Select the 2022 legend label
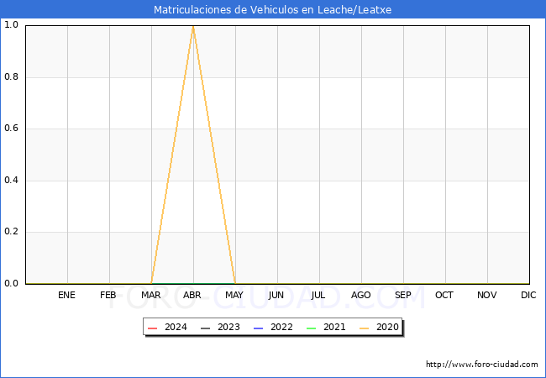This screenshot has height=378, width=546. [281, 328]
